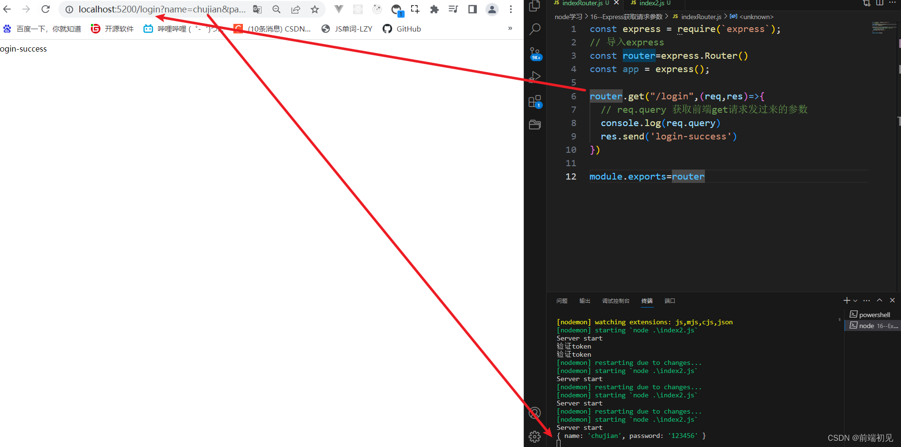Switch to the 端口 panel tab
This screenshot has width=901, height=447.
point(670,301)
